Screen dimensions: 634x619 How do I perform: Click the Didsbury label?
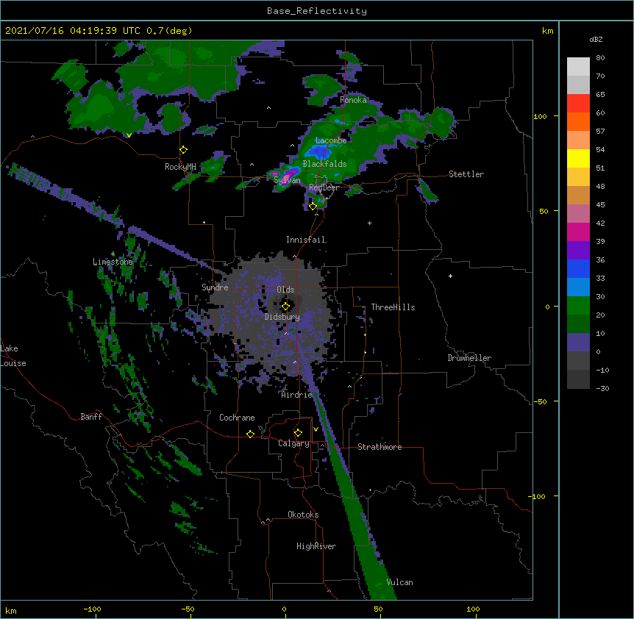point(282,317)
